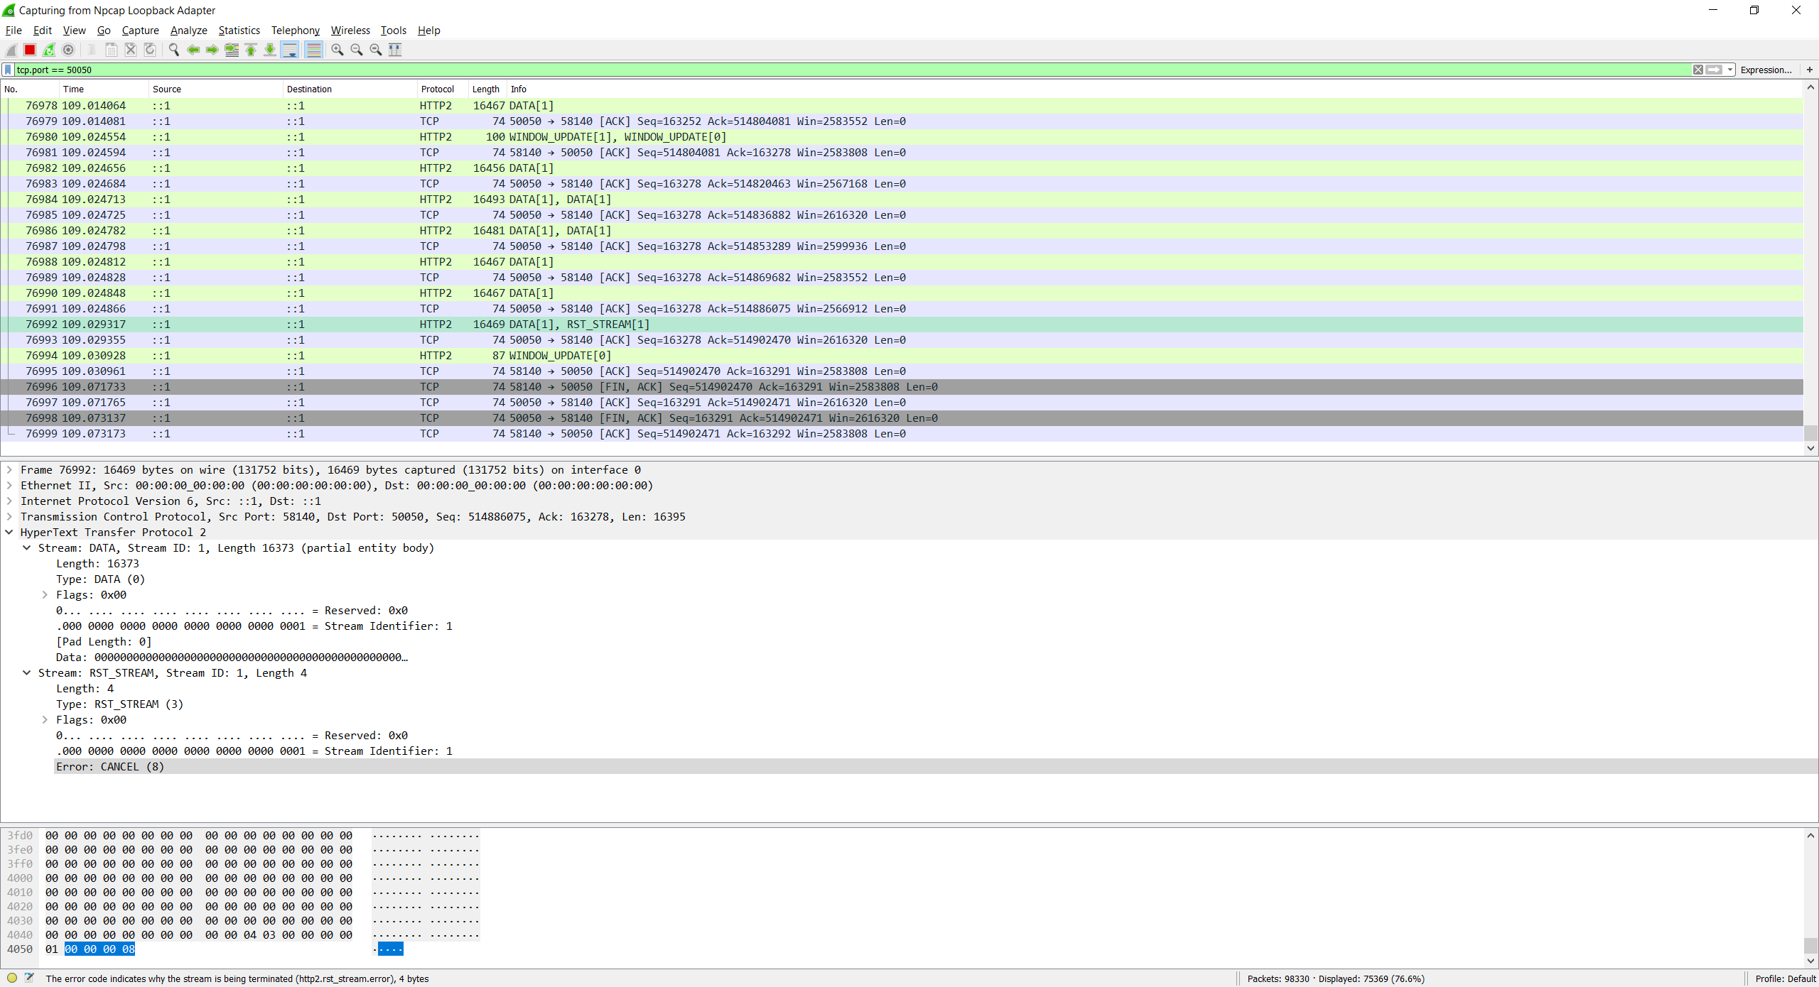
Task: Expand Flags under the RST_STREAM stream
Action: pyautogui.click(x=45, y=719)
